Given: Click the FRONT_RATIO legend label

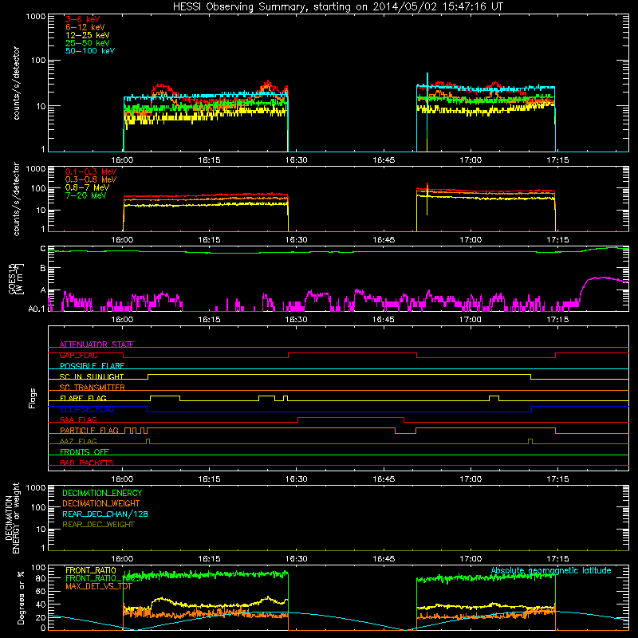Looking at the screenshot, I should (91, 570).
